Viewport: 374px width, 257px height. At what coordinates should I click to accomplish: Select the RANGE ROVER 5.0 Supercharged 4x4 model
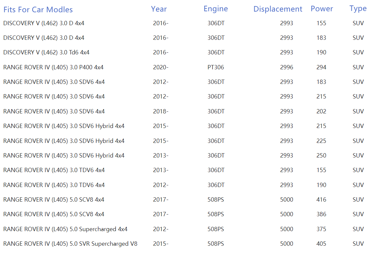coord(65,229)
